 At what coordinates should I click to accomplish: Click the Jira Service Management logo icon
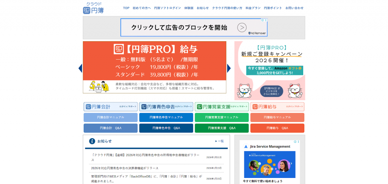tap(246, 147)
